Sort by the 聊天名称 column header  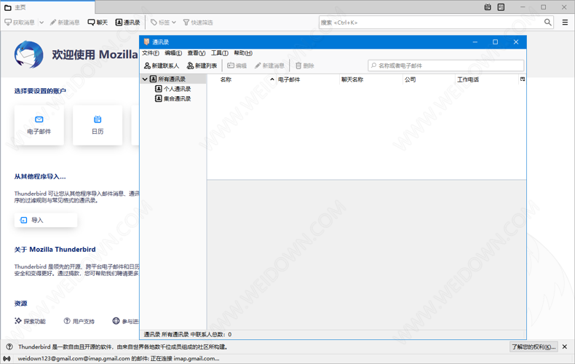pyautogui.click(x=371, y=79)
